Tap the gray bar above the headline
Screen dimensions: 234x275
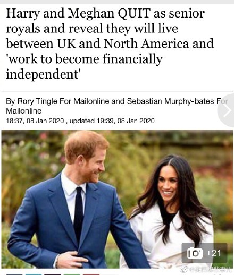pos(117,2)
